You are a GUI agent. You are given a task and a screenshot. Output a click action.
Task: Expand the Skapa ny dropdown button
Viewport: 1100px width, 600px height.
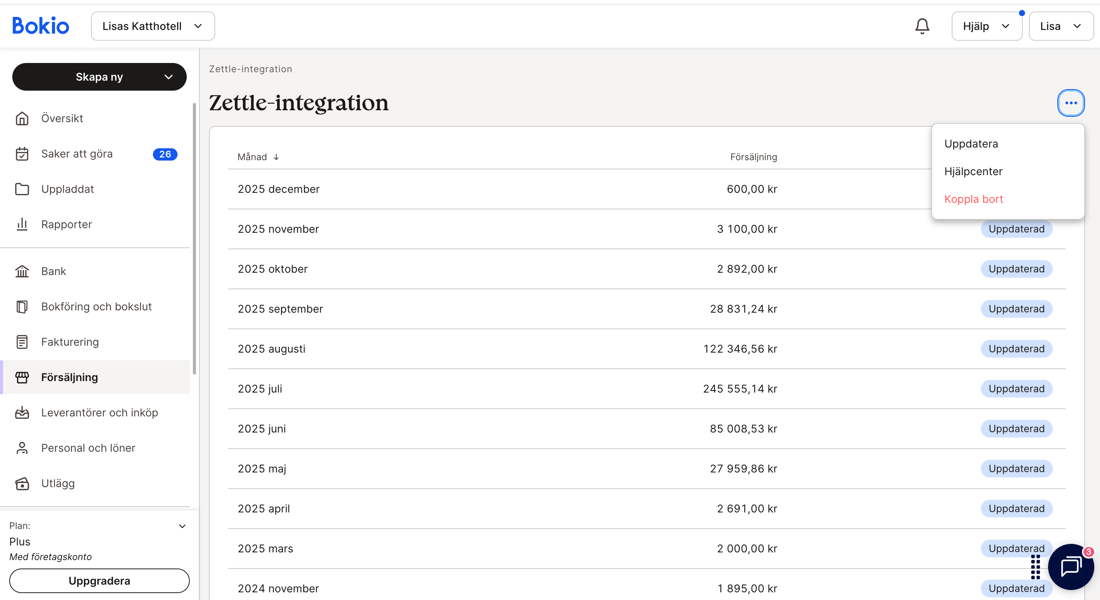(x=99, y=77)
